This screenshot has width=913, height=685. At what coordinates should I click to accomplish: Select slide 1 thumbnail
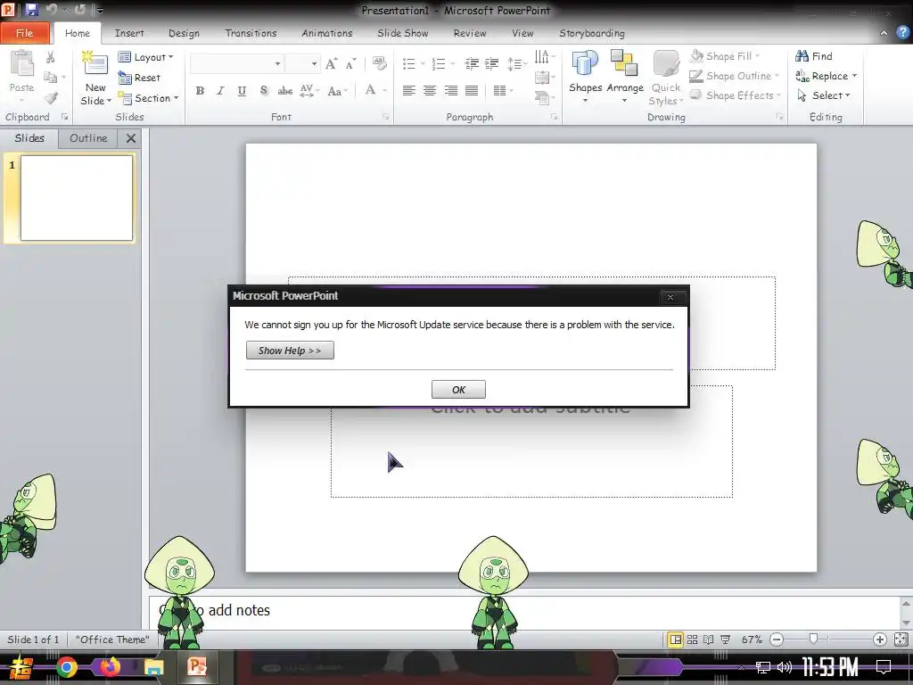(77, 198)
